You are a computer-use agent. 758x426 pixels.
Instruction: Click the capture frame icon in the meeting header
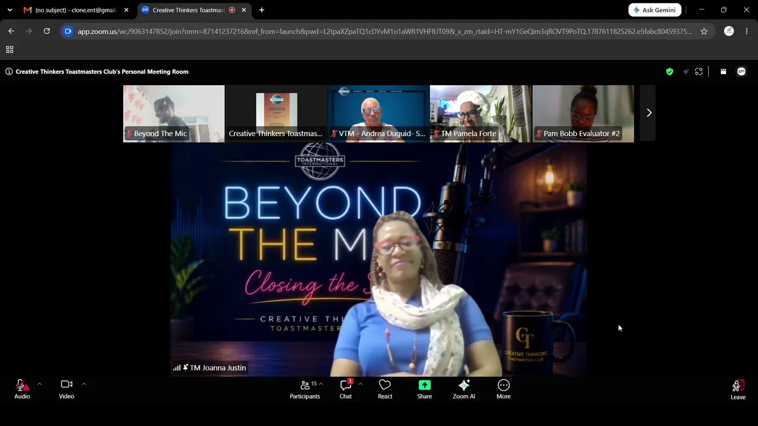pos(699,72)
